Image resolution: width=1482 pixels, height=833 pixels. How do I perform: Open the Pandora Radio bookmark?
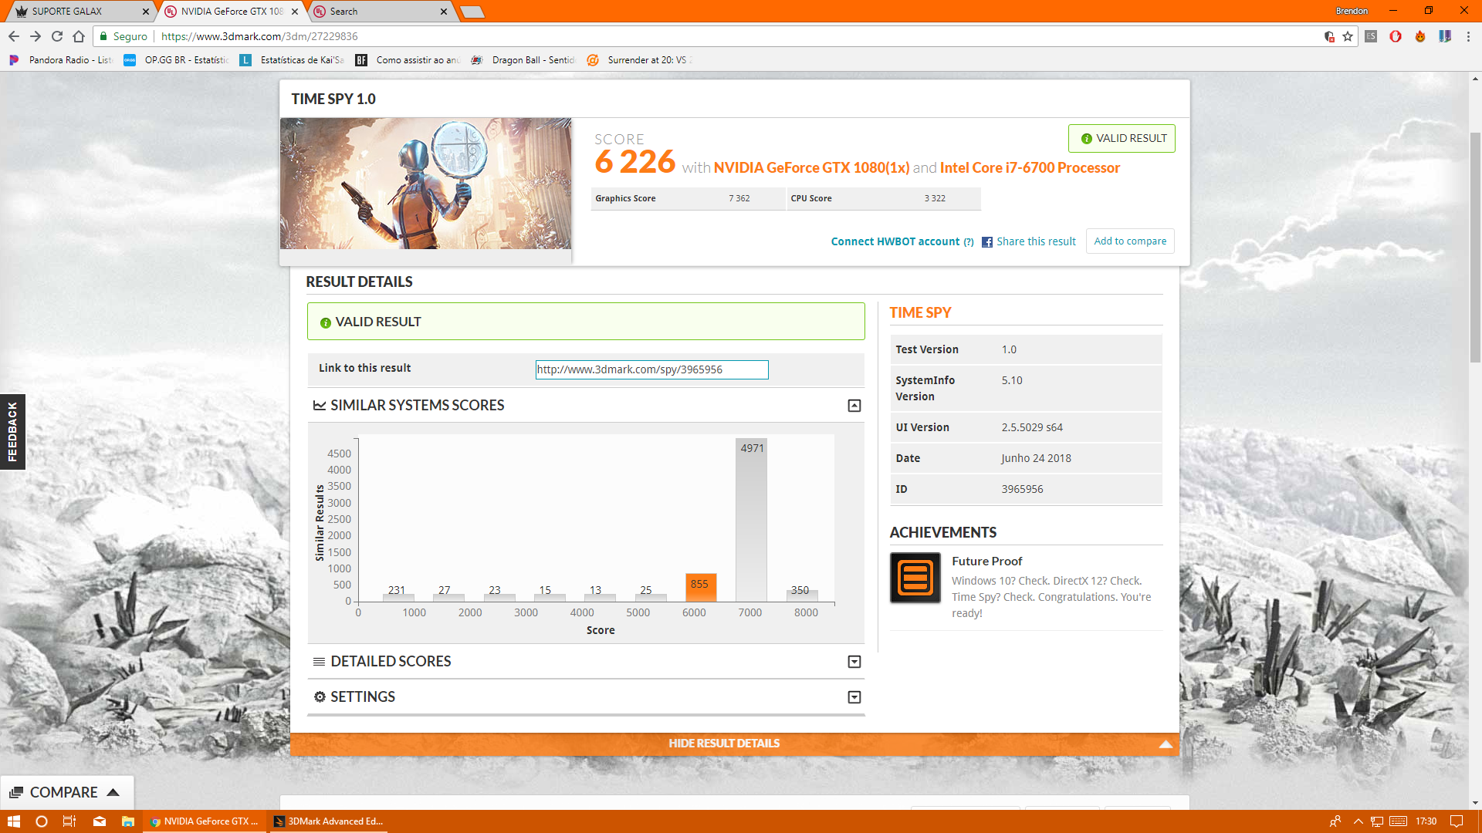tap(61, 60)
